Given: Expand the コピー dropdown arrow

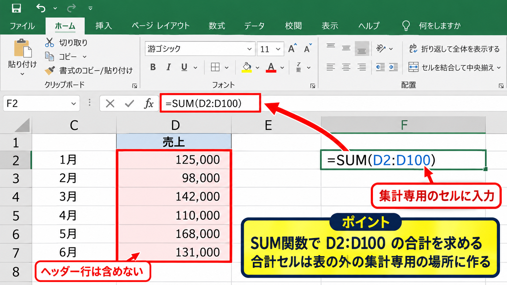Looking at the screenshot, I should click(x=85, y=57).
